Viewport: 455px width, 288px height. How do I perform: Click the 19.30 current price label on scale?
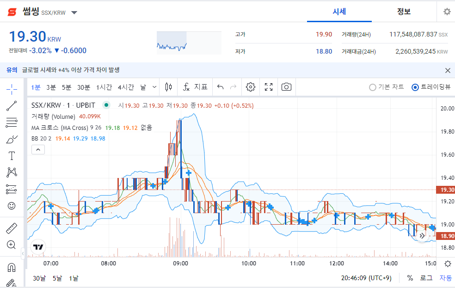click(445, 190)
